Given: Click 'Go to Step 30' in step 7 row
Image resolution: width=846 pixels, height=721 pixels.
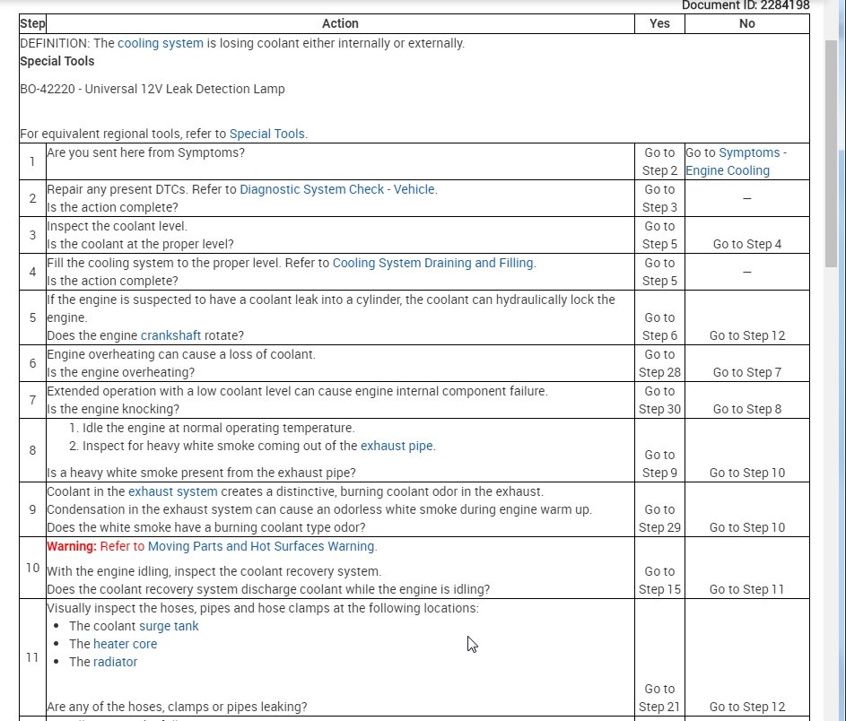Looking at the screenshot, I should coord(659,400).
